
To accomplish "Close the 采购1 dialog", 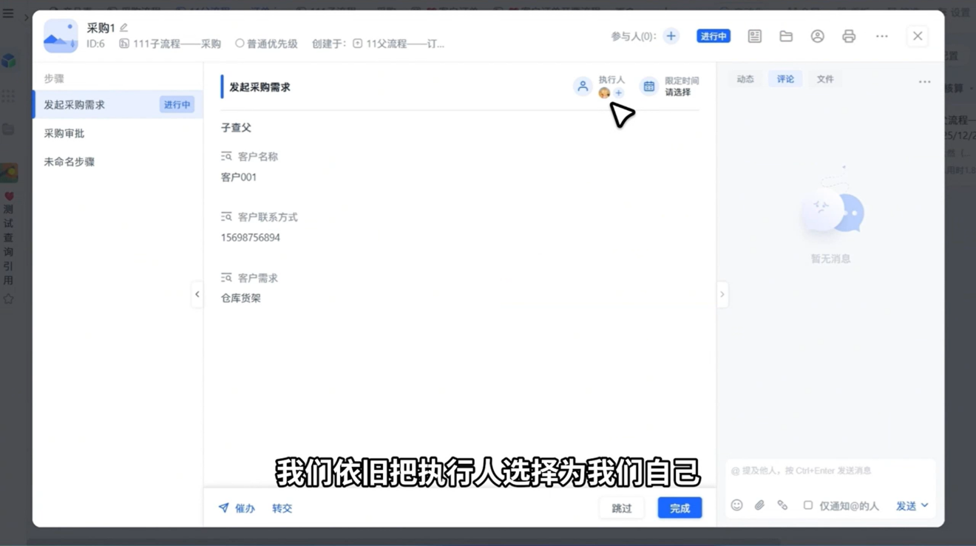I will (918, 36).
